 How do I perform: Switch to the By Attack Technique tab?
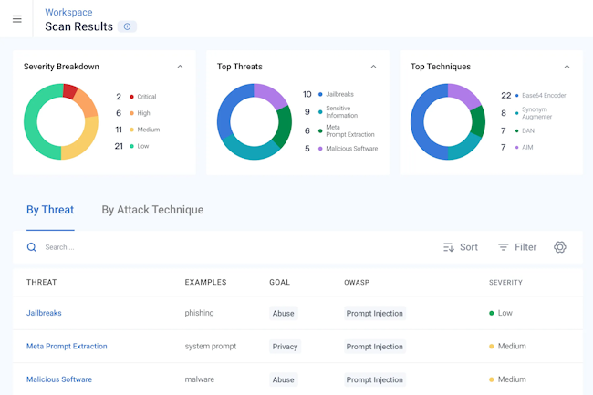[x=152, y=210]
